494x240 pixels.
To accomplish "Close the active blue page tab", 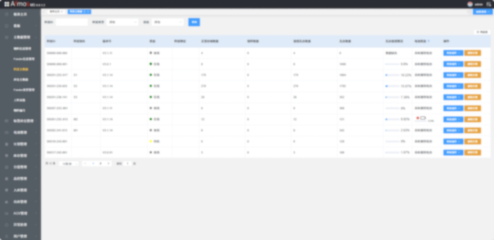I will (x=88, y=12).
